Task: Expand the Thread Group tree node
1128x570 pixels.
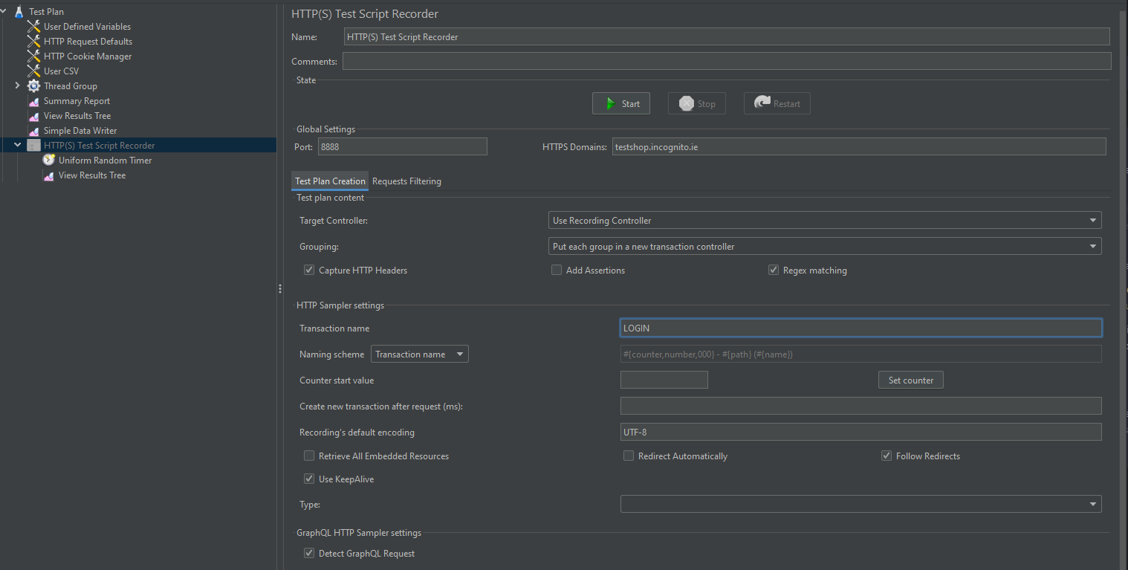Action: point(18,86)
